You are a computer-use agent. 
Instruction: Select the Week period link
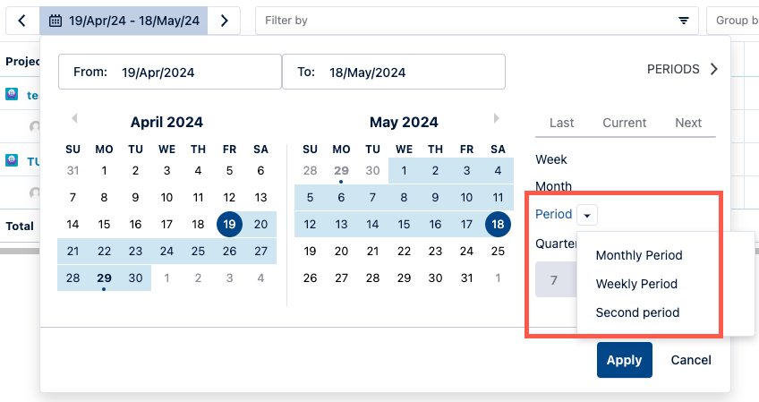pos(551,159)
